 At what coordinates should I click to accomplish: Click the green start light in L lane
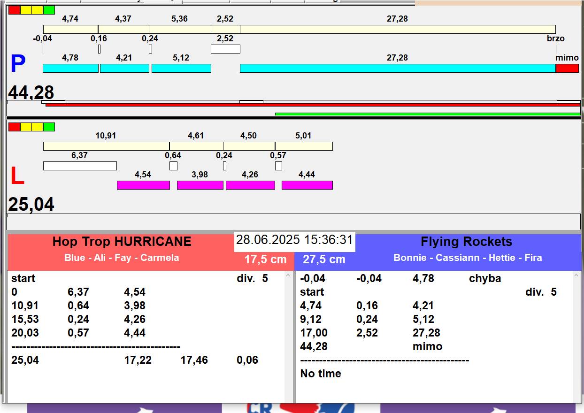click(x=49, y=127)
